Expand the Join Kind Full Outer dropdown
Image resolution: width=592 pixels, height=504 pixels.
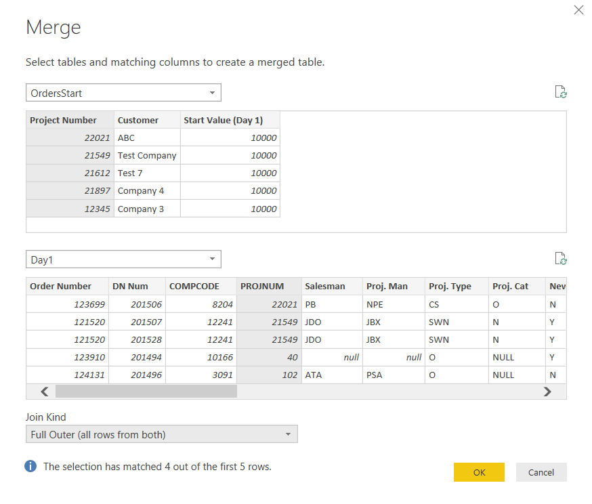tap(162, 434)
